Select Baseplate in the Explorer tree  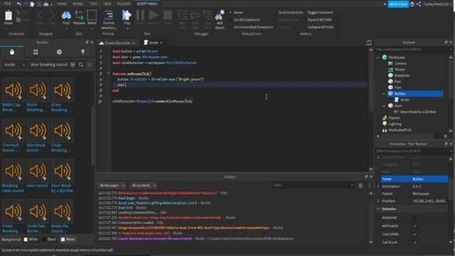pyautogui.click(x=402, y=75)
